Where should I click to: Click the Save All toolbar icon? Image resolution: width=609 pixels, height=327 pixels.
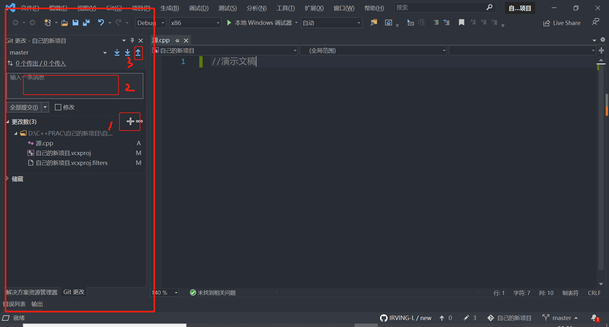tap(86, 23)
